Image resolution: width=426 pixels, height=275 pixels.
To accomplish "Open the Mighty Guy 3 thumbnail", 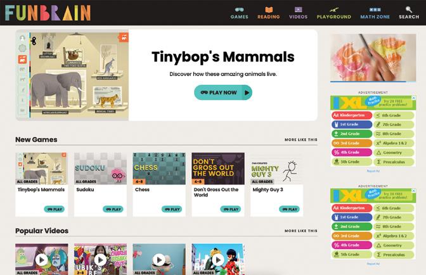I will click(x=276, y=169).
